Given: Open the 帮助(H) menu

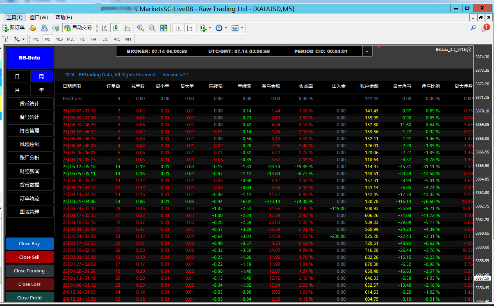Looking at the screenshot, I should [64, 17].
